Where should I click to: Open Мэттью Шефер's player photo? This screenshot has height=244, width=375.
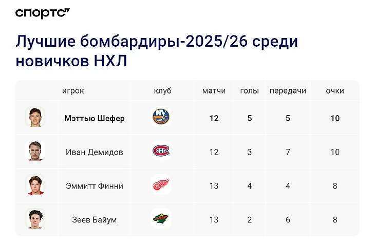tap(35, 117)
